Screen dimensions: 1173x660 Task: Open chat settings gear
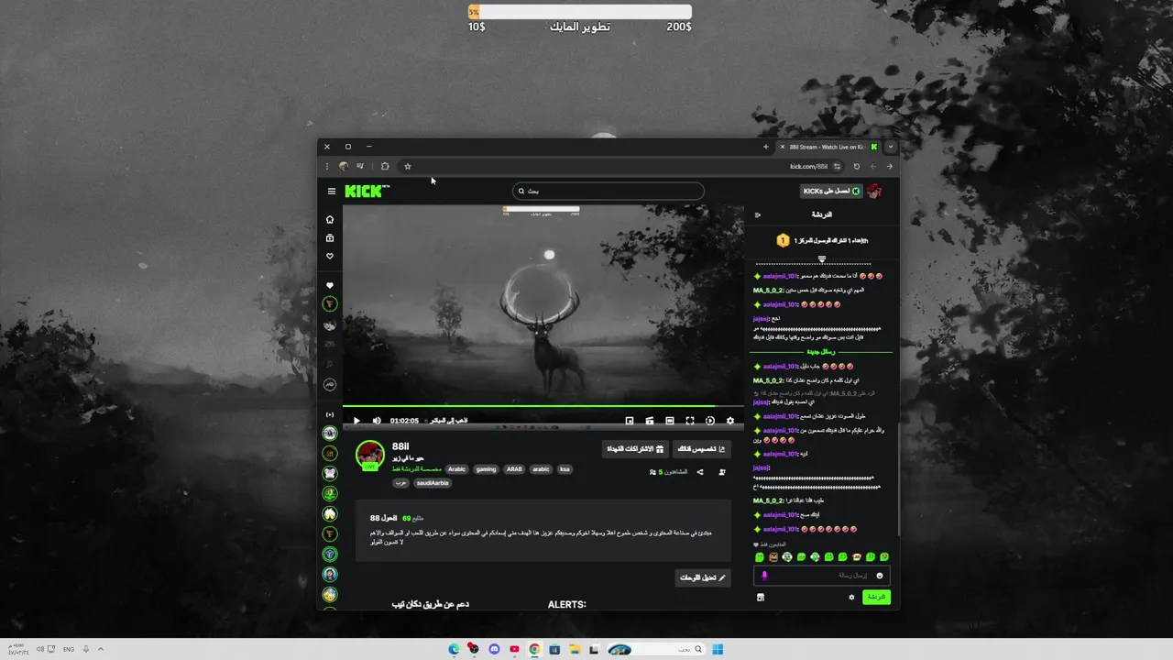(x=851, y=597)
